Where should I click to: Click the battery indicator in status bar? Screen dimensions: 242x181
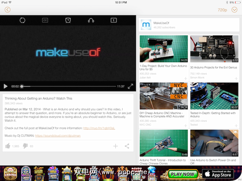[238, 3]
